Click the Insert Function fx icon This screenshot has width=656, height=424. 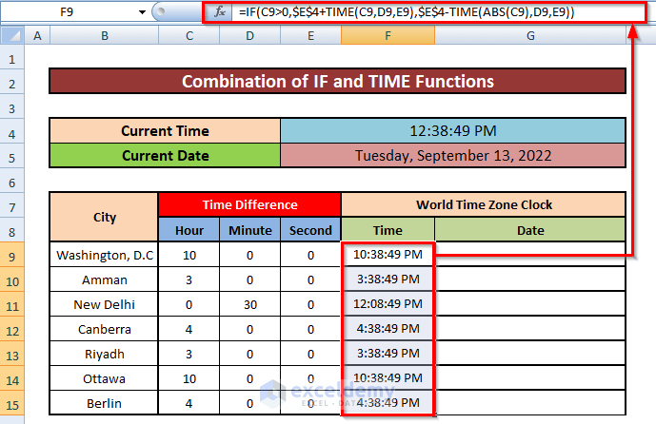point(220,12)
